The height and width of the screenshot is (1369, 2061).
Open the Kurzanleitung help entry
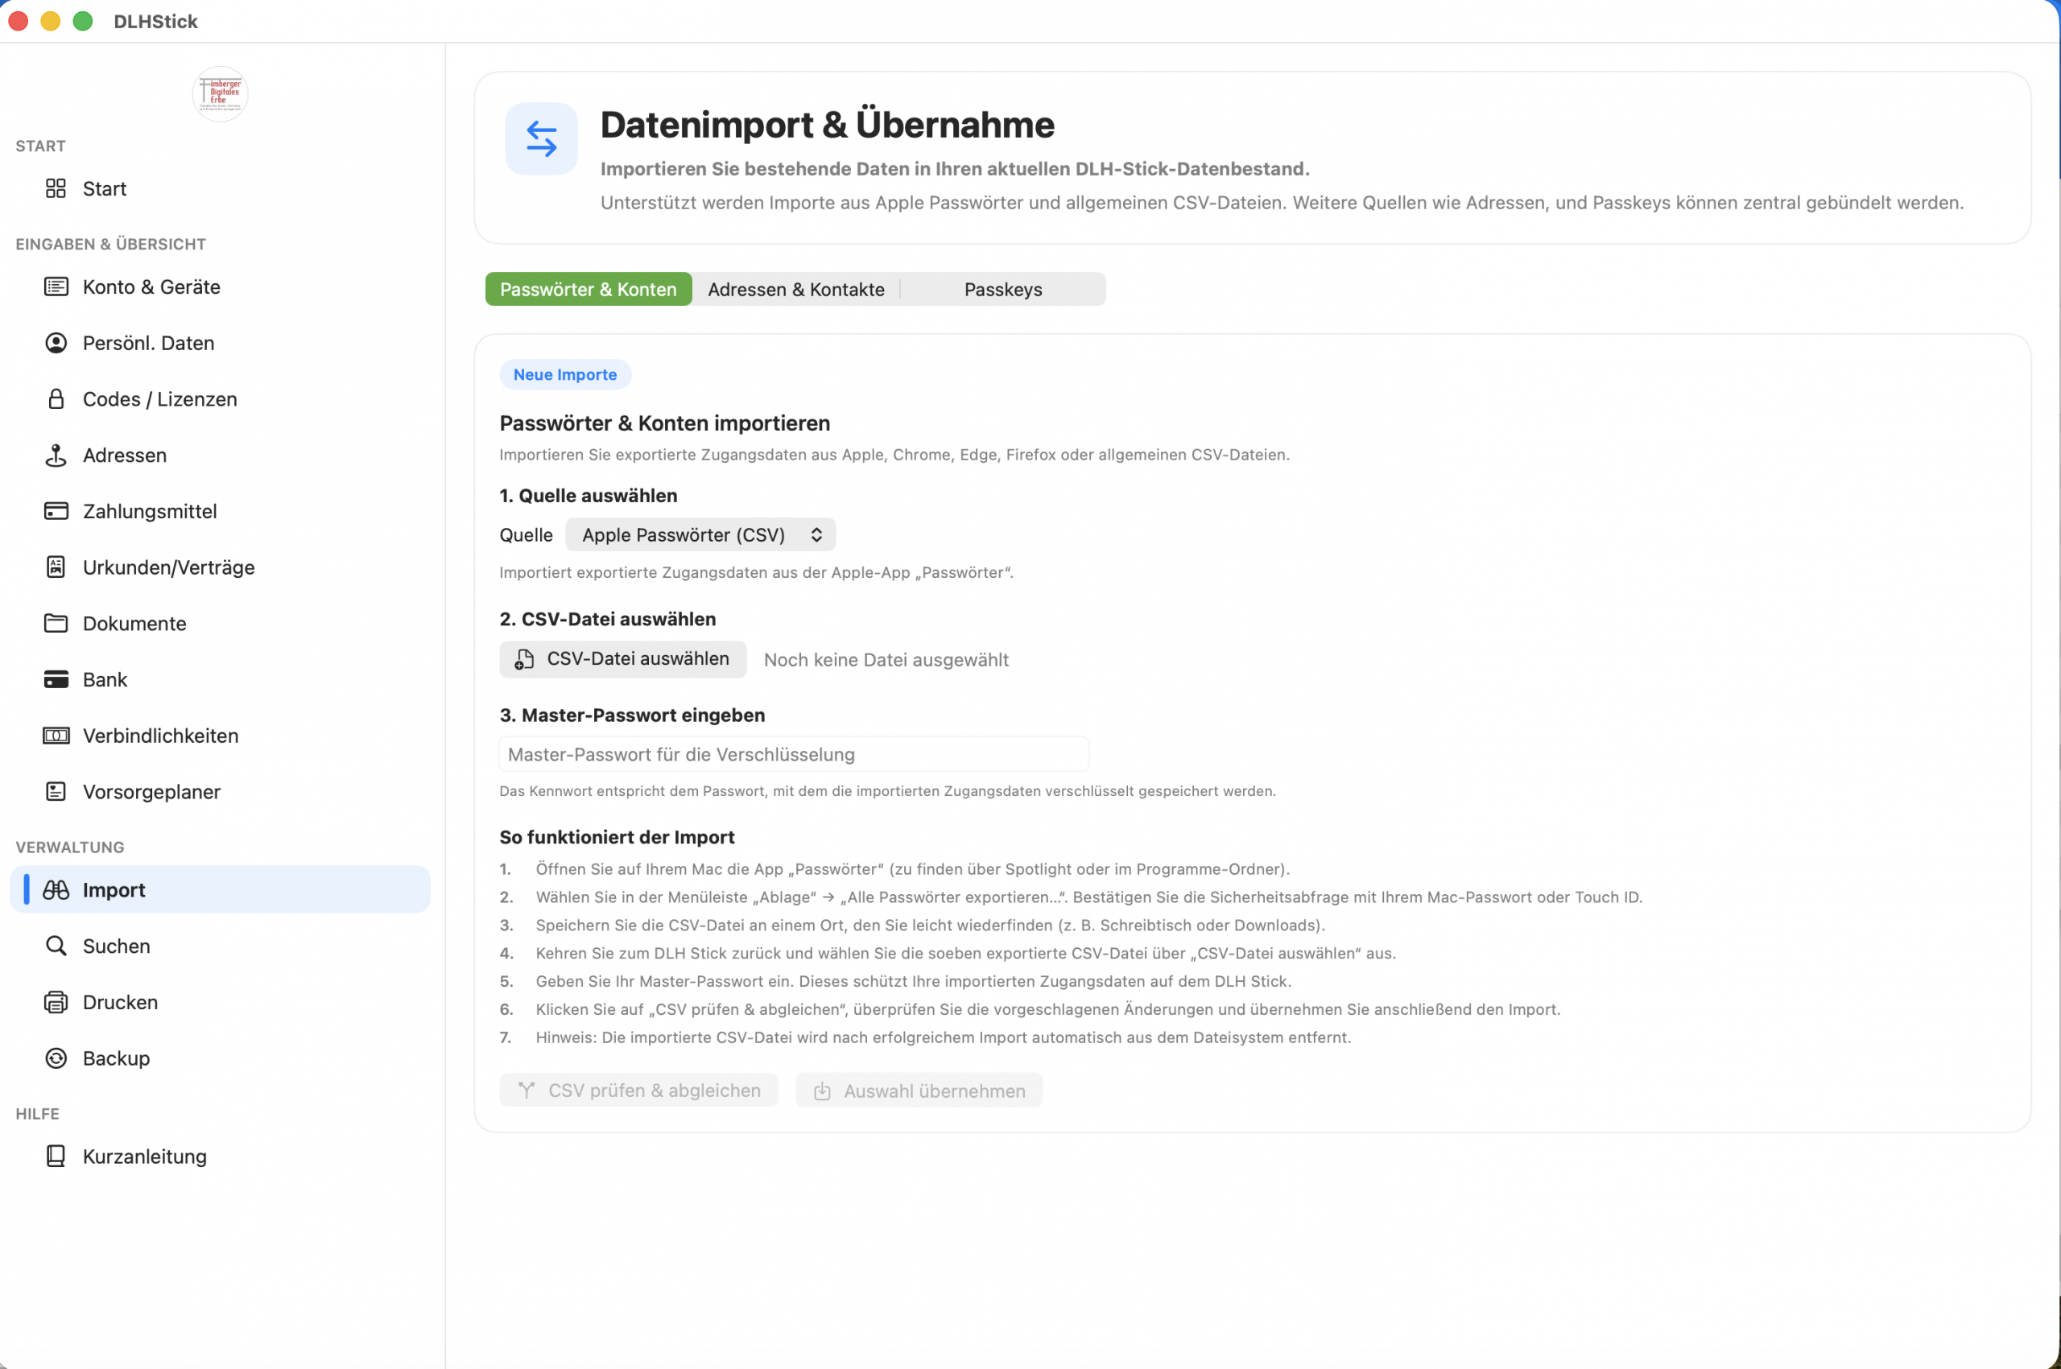coord(144,1156)
